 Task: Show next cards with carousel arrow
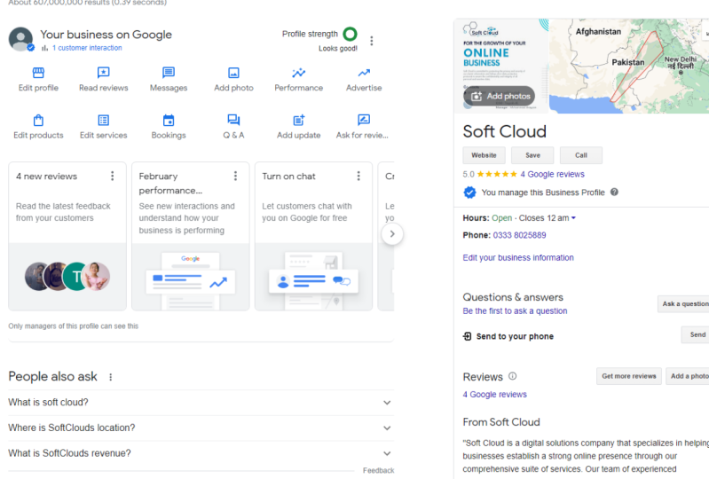tap(392, 234)
